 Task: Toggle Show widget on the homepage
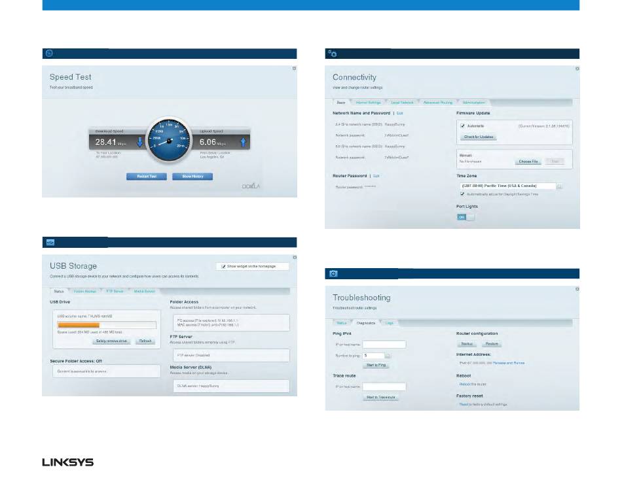tap(223, 266)
